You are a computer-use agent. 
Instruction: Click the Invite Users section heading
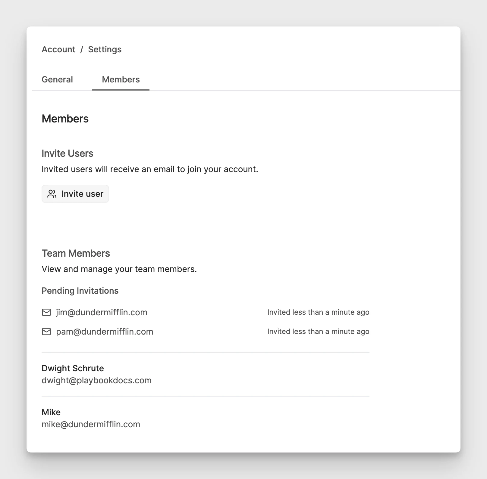(x=68, y=153)
